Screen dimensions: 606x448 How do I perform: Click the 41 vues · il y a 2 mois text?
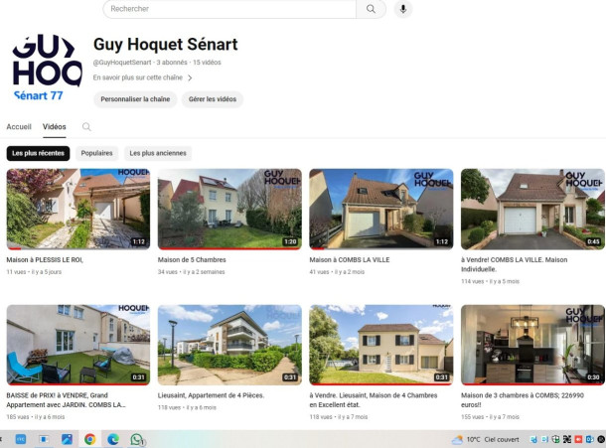click(337, 272)
